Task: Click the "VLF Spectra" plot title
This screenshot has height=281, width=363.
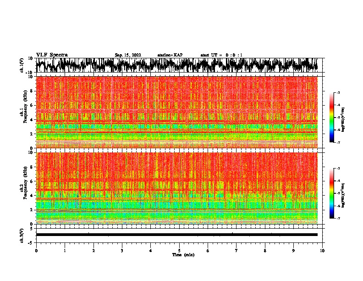Action: point(52,55)
